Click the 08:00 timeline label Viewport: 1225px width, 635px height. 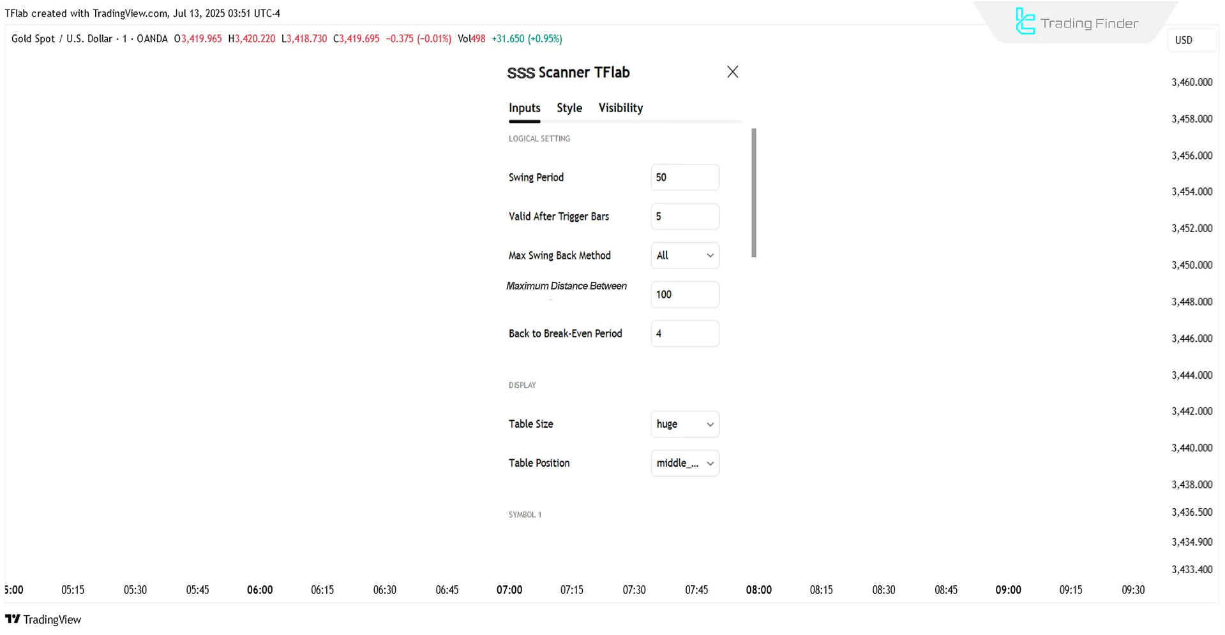pyautogui.click(x=758, y=590)
